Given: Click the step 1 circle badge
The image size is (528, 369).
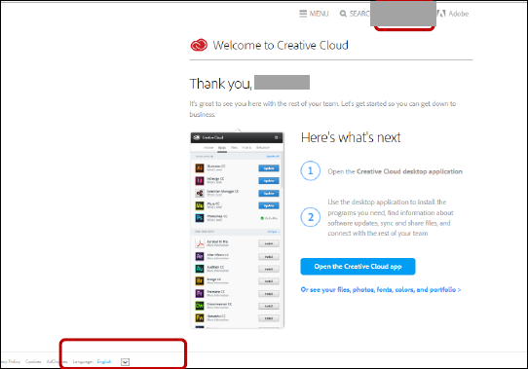Looking at the screenshot, I should (x=310, y=170).
